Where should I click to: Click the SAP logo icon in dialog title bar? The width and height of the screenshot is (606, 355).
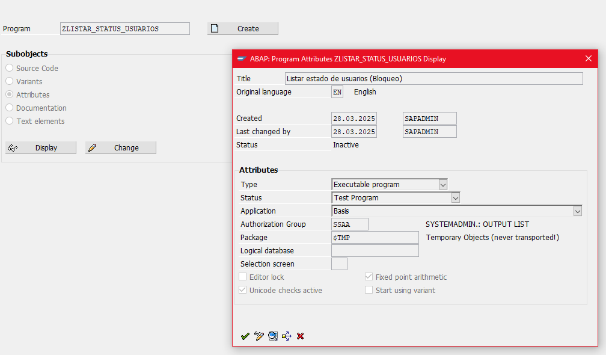[x=242, y=59]
